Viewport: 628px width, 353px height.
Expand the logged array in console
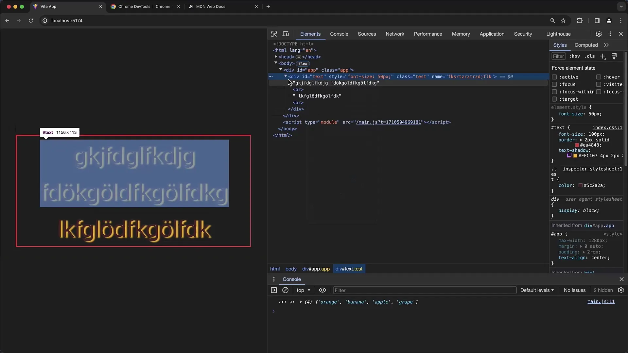301,302
